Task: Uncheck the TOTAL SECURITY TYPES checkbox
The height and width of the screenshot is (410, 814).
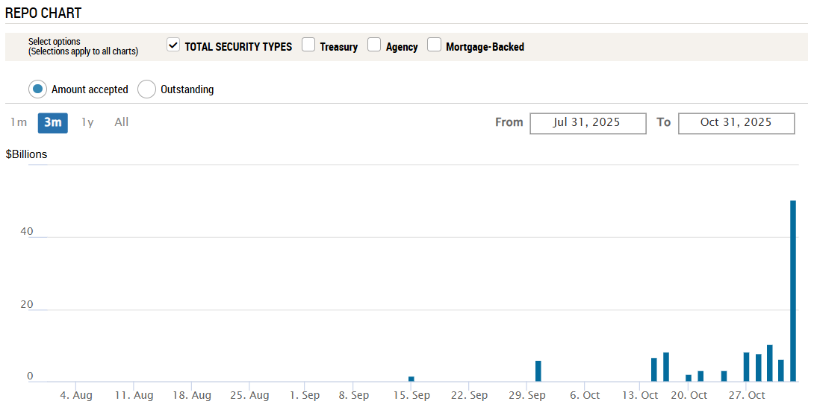Action: [x=173, y=45]
